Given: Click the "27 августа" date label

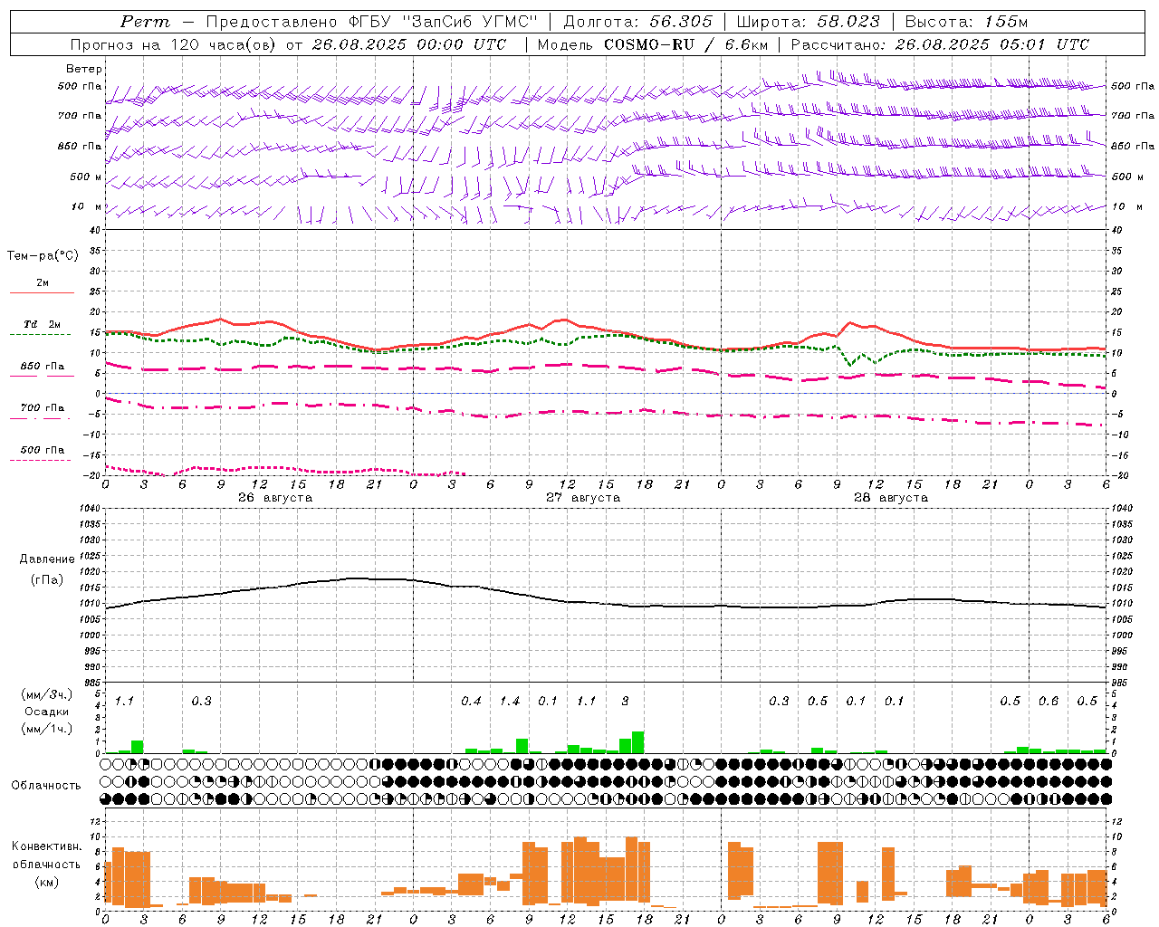Looking at the screenshot, I should (x=582, y=498).
